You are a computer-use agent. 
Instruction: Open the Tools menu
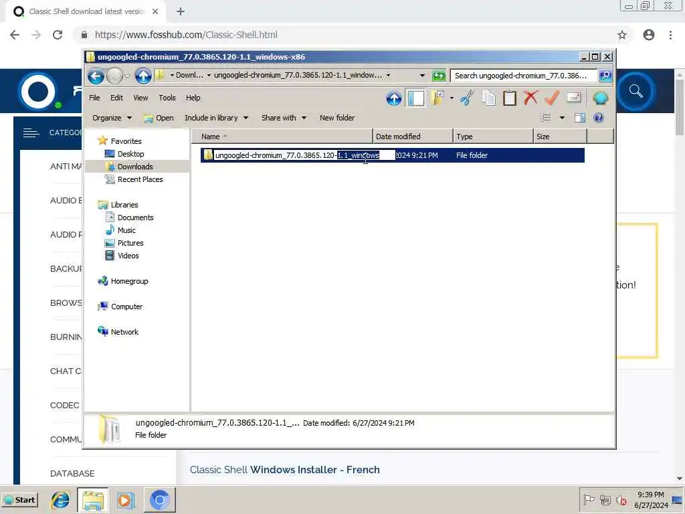click(167, 98)
